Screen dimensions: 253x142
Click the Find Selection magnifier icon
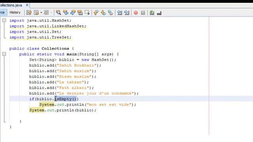point(59,13)
